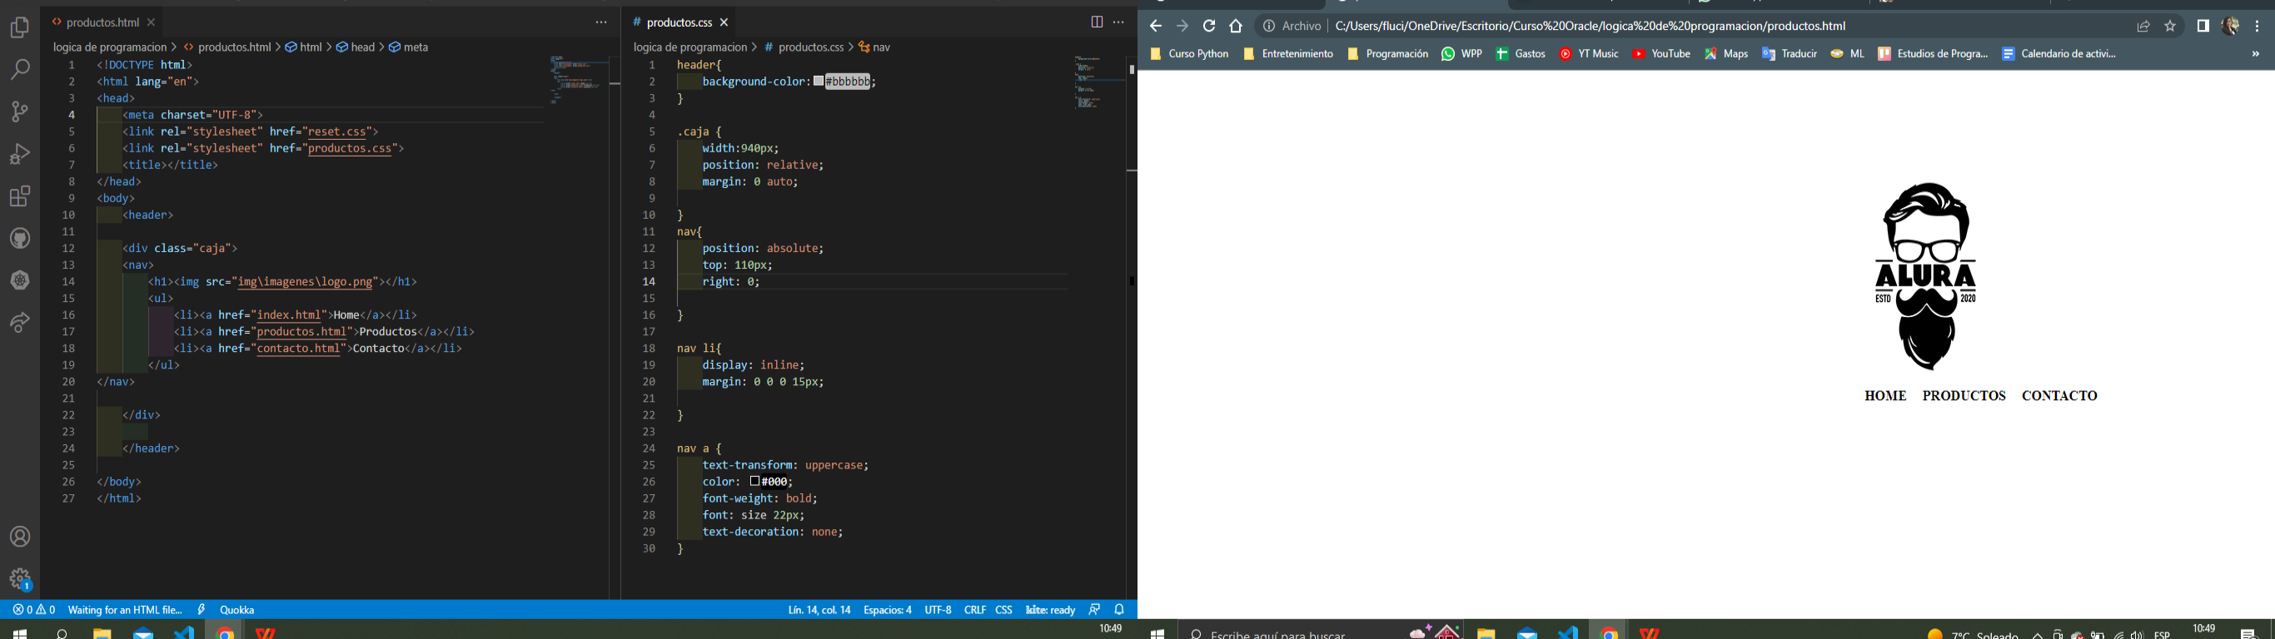
Task: Open the Accounts icon in VS Code
Action: coord(19,537)
